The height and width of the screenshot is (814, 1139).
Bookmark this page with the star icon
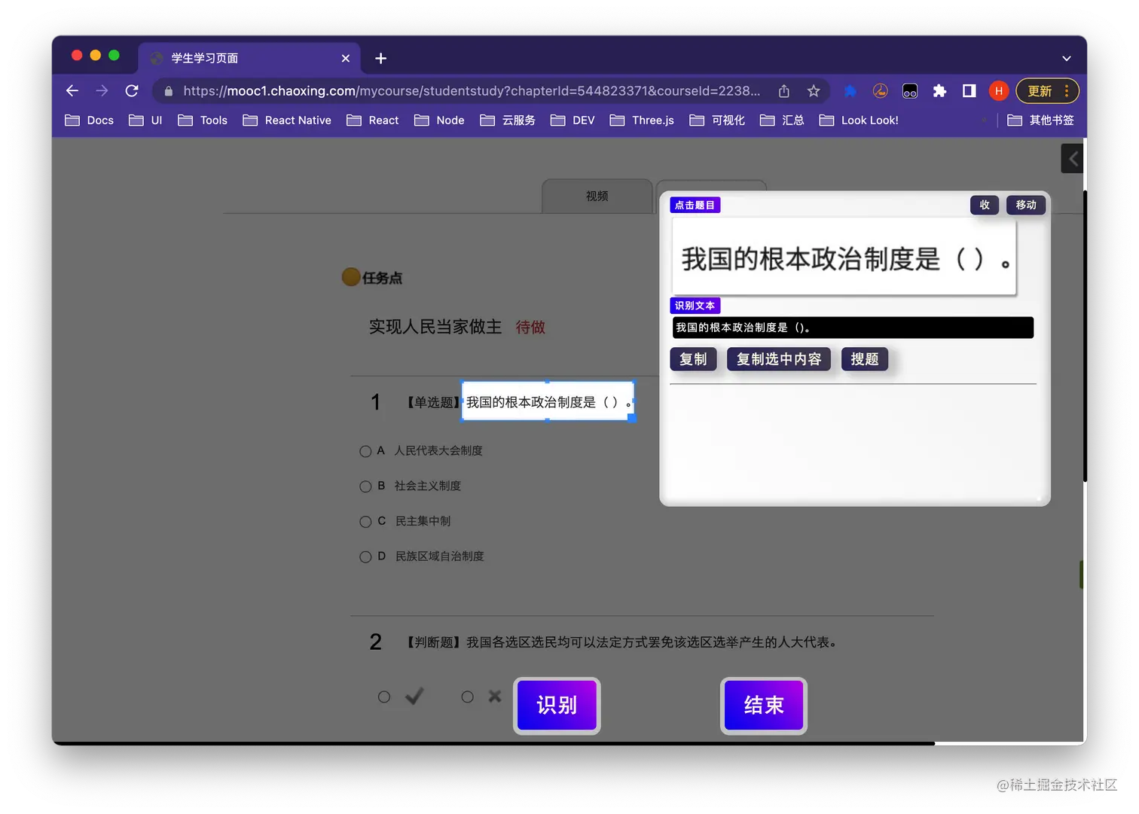pyautogui.click(x=814, y=90)
